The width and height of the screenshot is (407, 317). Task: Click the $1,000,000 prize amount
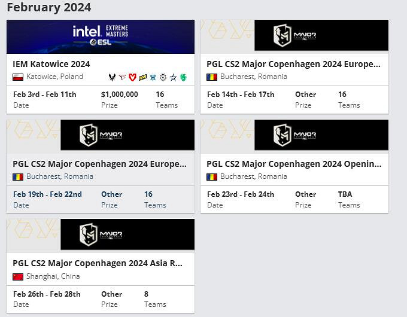(120, 94)
